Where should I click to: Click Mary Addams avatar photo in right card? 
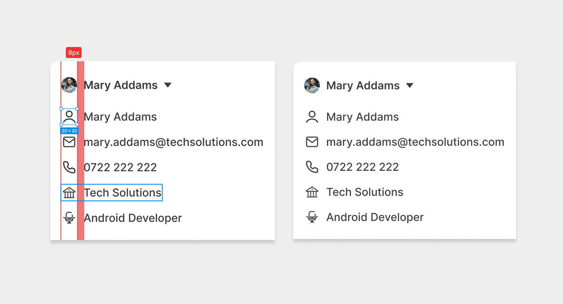click(312, 85)
